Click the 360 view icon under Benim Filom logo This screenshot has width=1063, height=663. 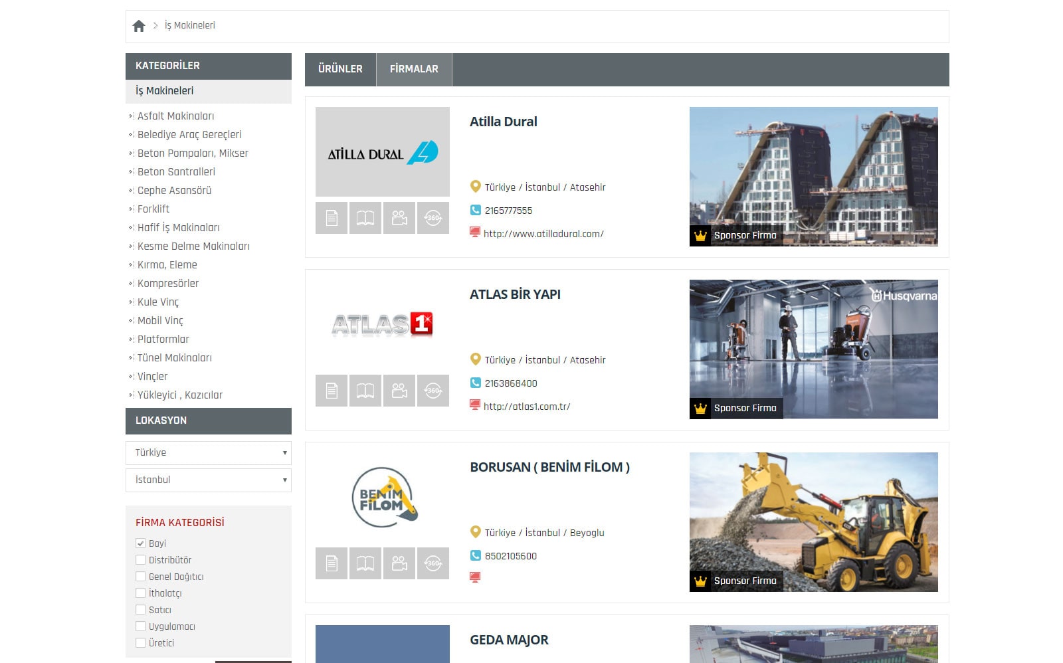(x=433, y=563)
